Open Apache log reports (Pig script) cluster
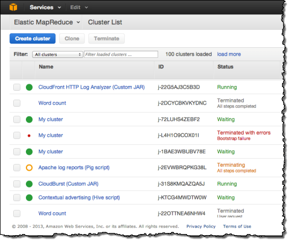Screen dimensions: 291x242 [x=74, y=168]
